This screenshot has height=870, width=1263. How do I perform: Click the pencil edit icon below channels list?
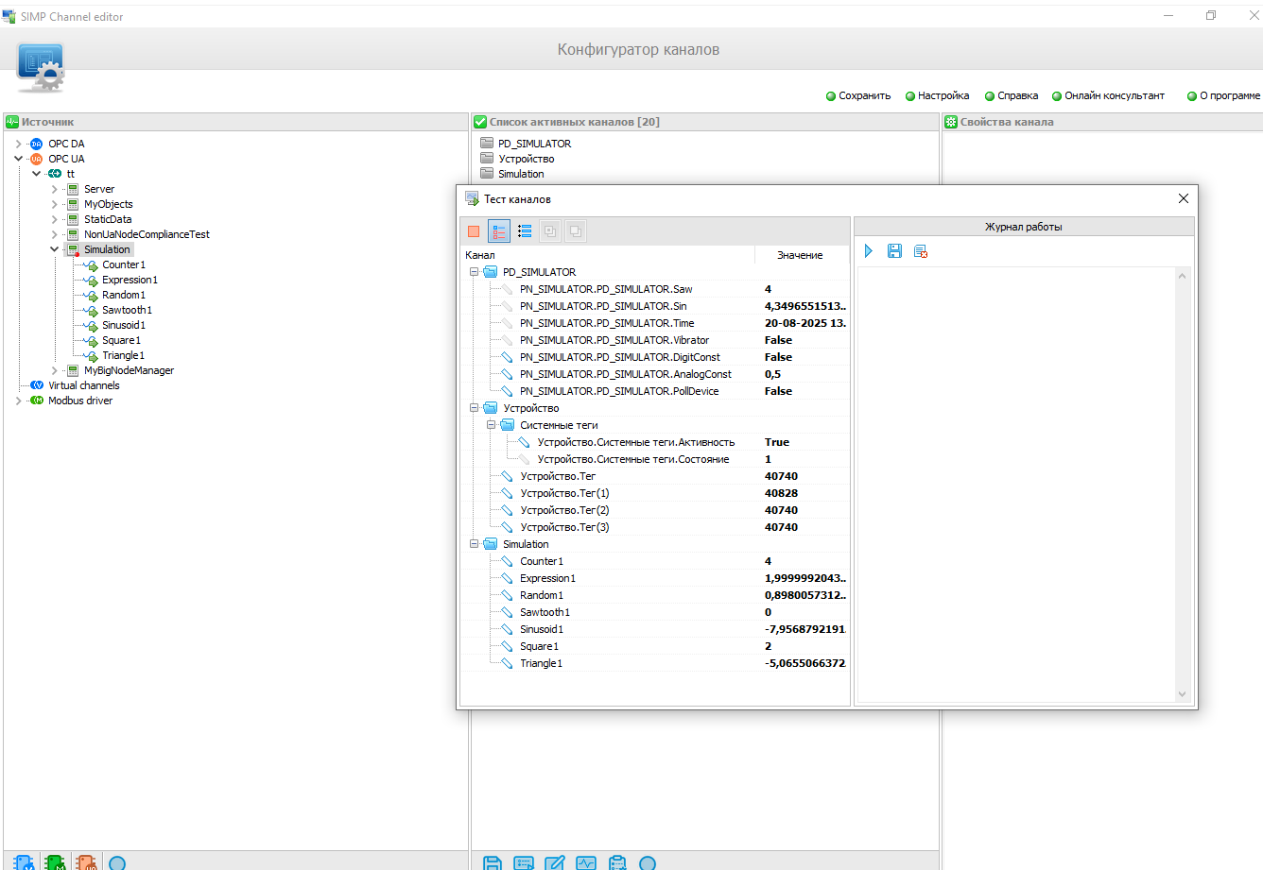click(x=555, y=862)
